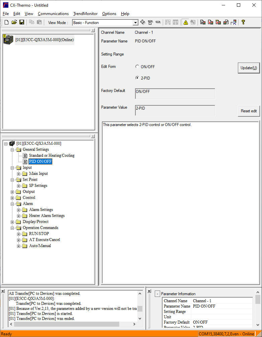262x337 pixels.
Task: Open help with the yellow question mark icon
Action: point(243,22)
